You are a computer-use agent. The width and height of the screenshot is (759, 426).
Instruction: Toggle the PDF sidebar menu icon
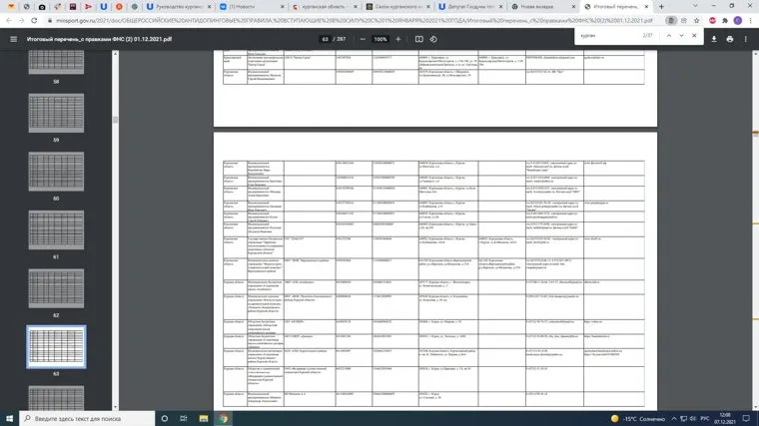[x=13, y=39]
